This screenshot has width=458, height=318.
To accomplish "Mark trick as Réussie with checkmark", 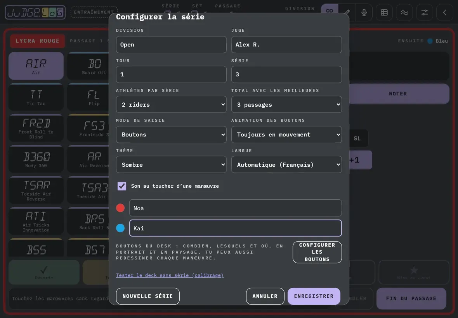I will [44, 272].
